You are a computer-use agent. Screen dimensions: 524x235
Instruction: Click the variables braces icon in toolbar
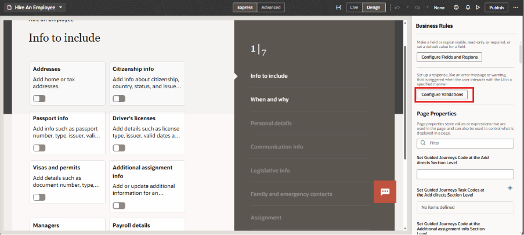pos(338,8)
